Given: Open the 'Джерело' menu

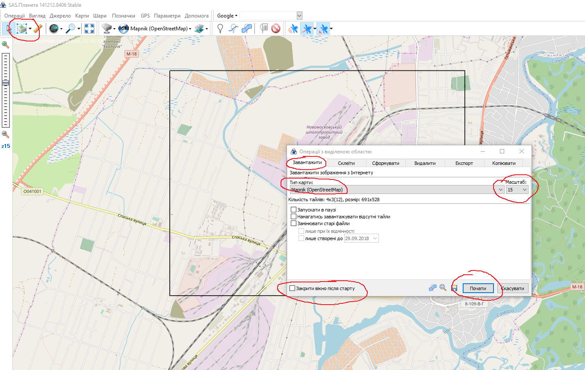Looking at the screenshot, I should 60,15.
